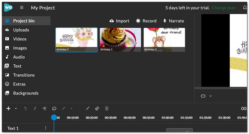
Task: Expand the wand tool dropdown arrow
Action: [71, 109]
